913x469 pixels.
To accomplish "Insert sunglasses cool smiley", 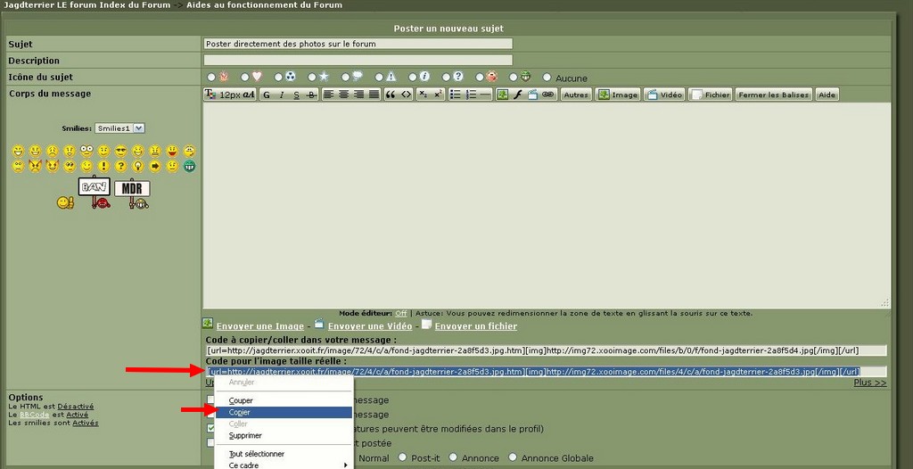I will 120,151.
